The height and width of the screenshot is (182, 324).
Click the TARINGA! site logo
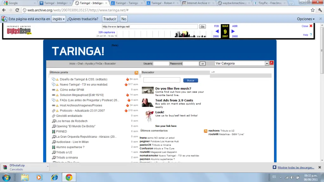coord(78,51)
